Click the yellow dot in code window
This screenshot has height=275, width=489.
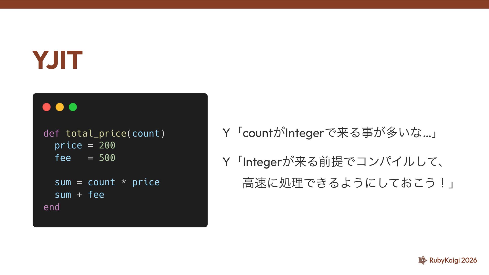(60, 107)
